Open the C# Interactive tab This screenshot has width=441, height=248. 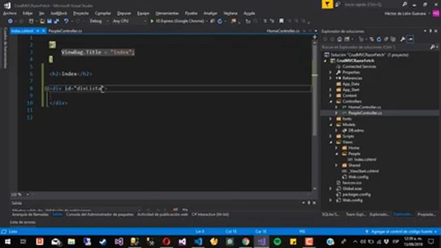pos(210,214)
